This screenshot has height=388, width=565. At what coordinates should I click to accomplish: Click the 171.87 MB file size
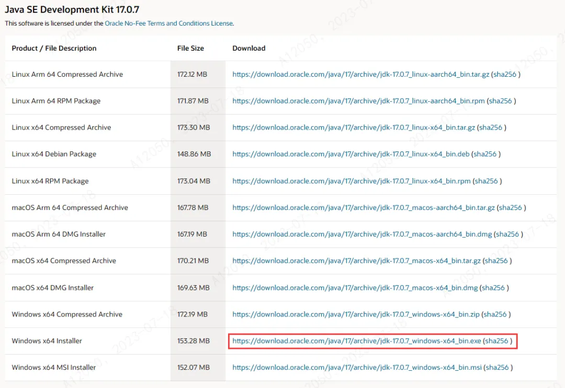click(x=193, y=101)
